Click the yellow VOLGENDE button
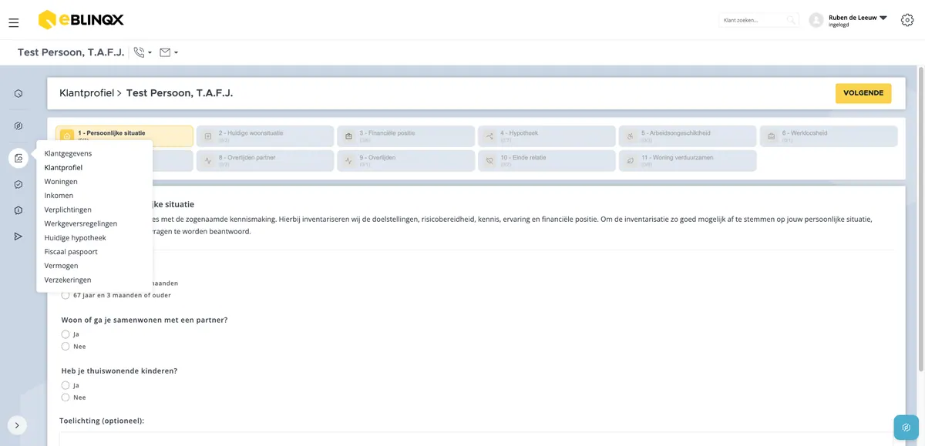 [863, 93]
